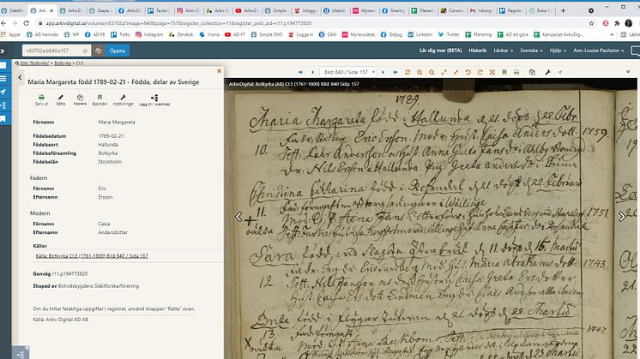640x359 pixels.
Task: Click the Rätta pencil icon
Action: point(60,100)
